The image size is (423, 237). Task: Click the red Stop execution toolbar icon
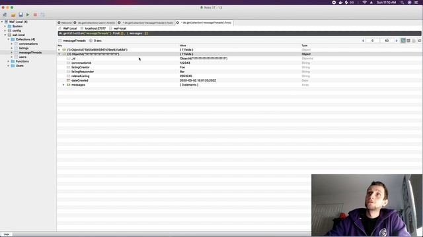point(35,14)
